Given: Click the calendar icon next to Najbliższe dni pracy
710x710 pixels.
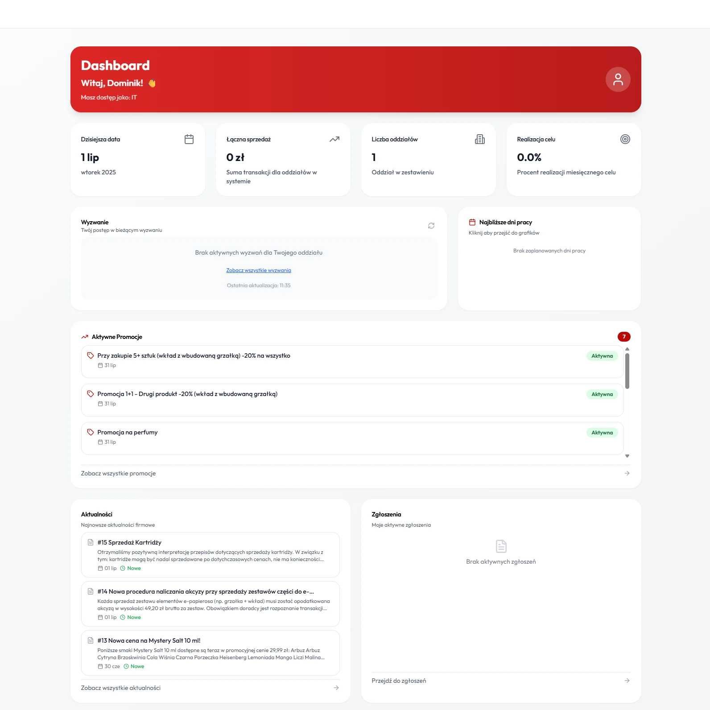Looking at the screenshot, I should pos(472,222).
